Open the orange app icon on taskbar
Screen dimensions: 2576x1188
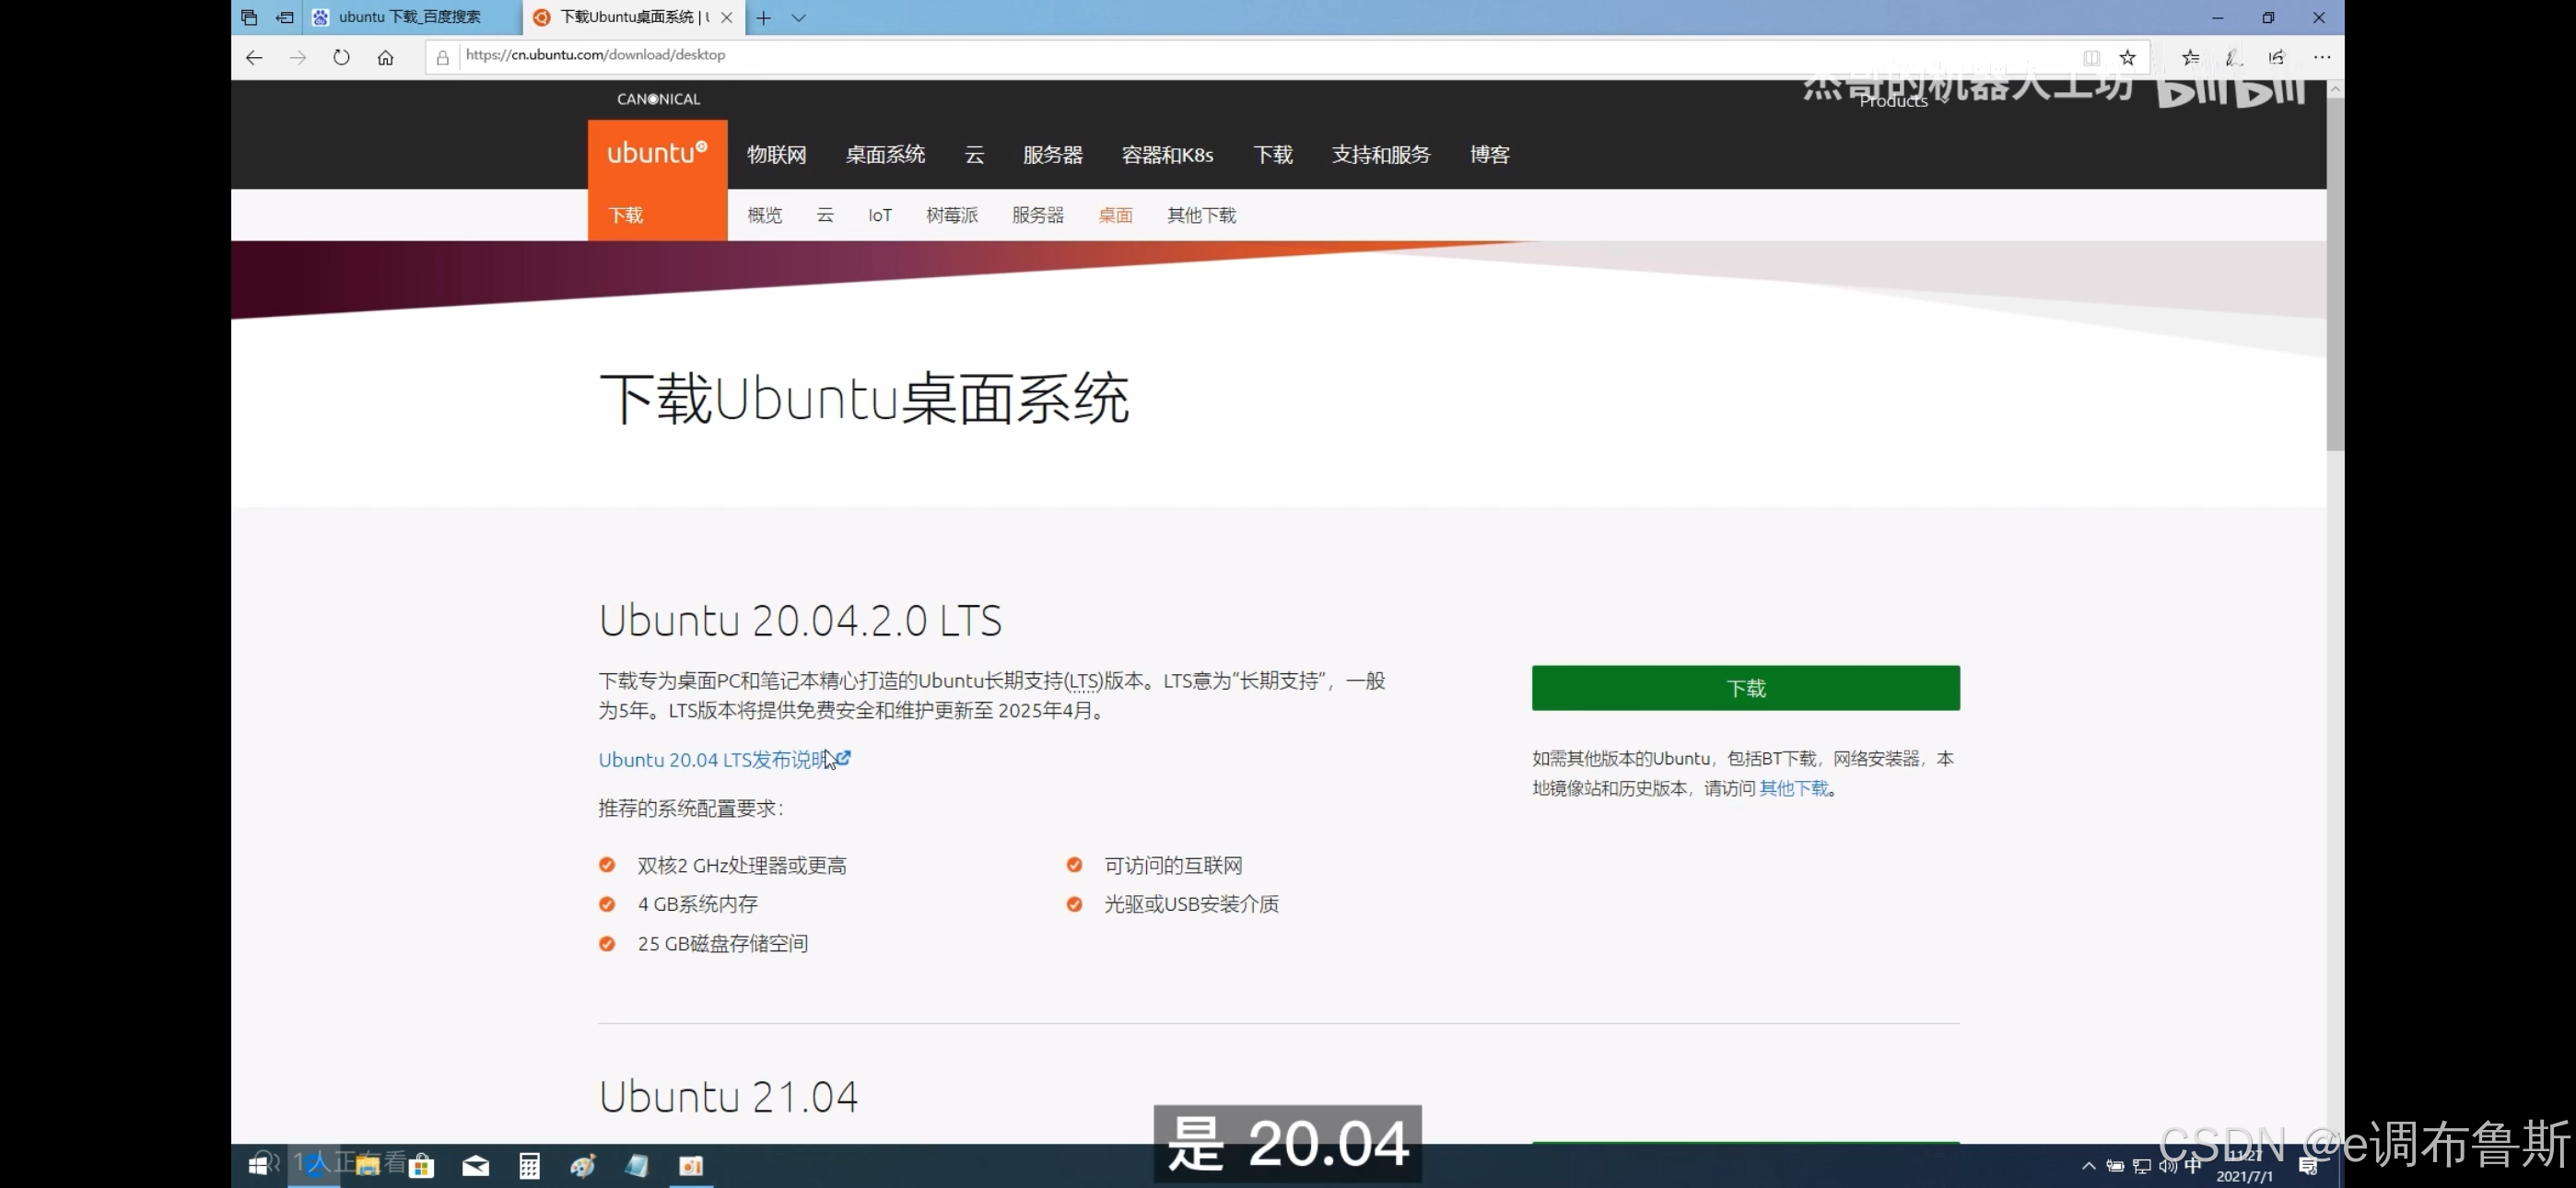point(691,1165)
